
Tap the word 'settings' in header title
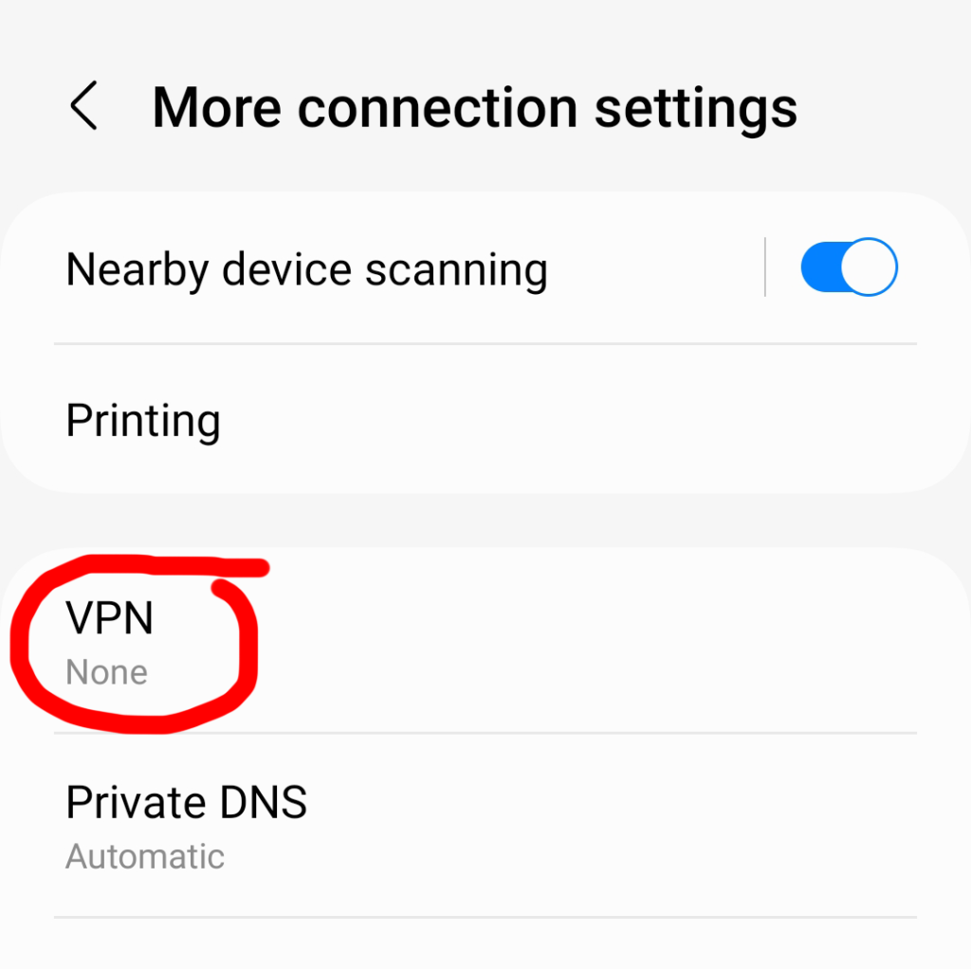tap(695, 110)
